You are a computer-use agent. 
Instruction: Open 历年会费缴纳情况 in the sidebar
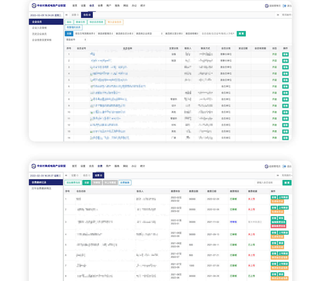[41, 188]
